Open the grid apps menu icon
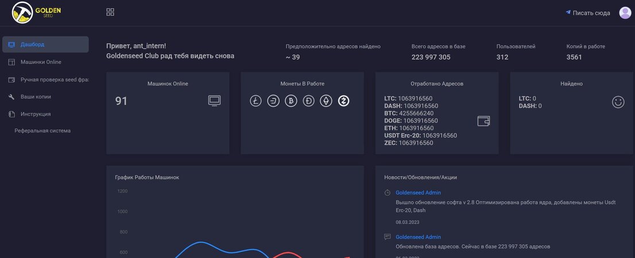The image size is (635, 258). (x=110, y=12)
